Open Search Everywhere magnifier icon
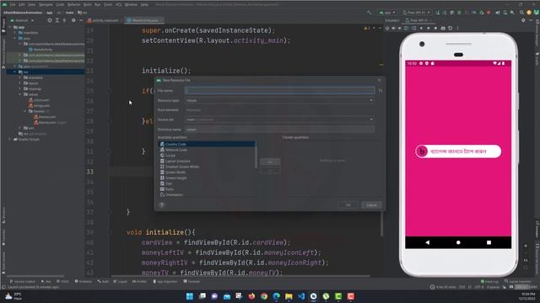Viewport: 540px width, 303px height. coord(521,13)
